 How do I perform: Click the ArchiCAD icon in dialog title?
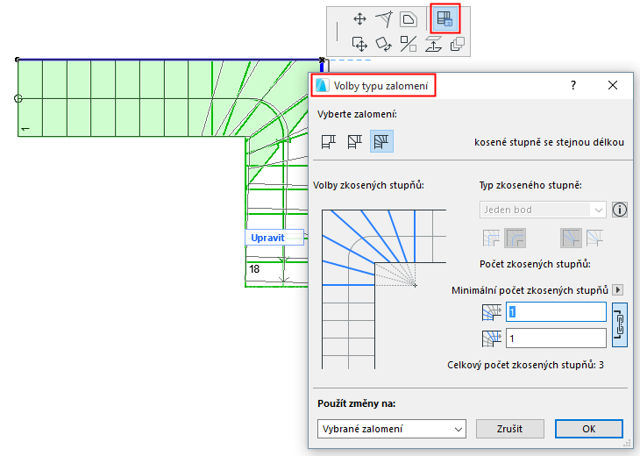coord(322,85)
